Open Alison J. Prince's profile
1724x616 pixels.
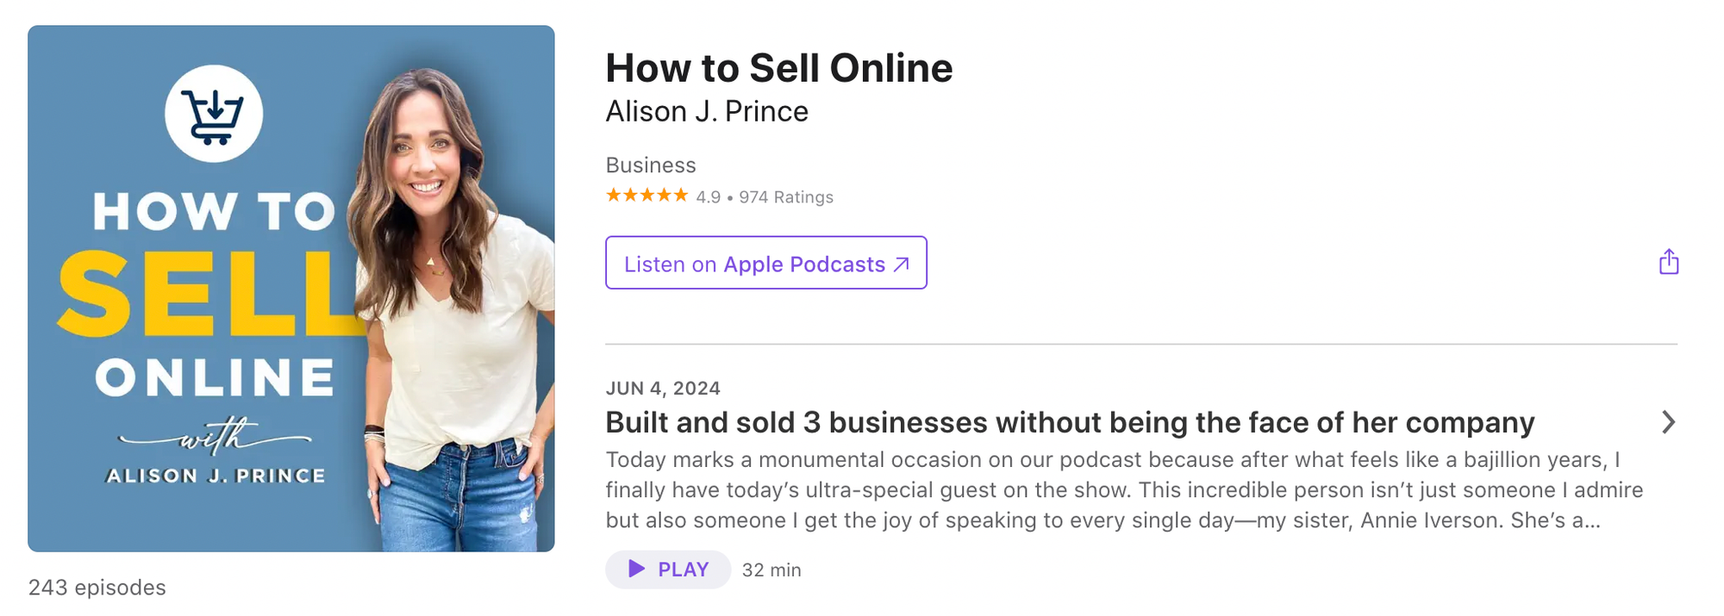706,111
